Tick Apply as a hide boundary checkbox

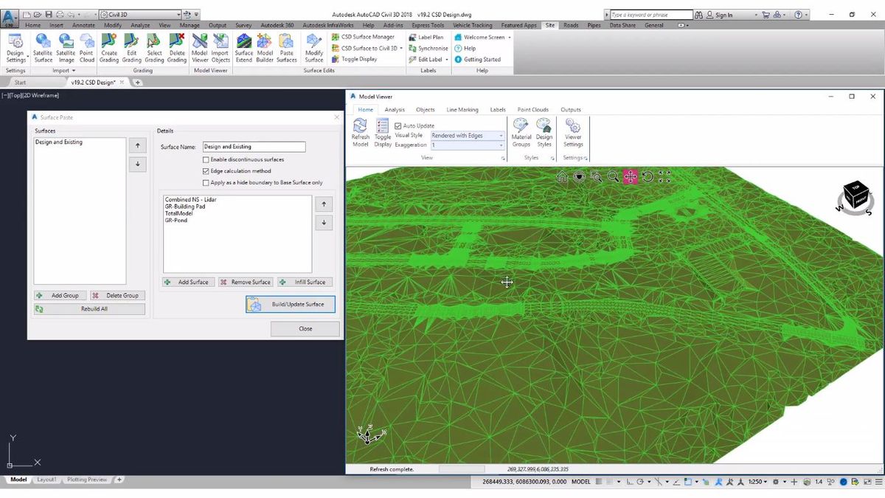(x=206, y=182)
